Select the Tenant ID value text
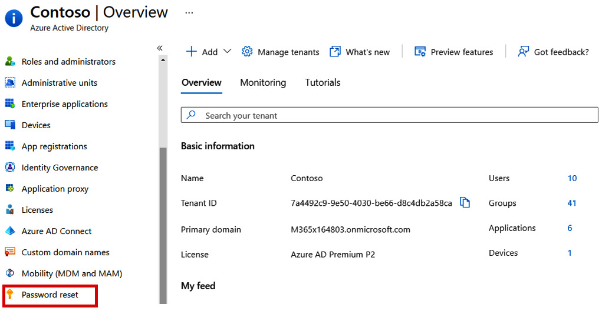The image size is (602, 311). click(x=371, y=203)
